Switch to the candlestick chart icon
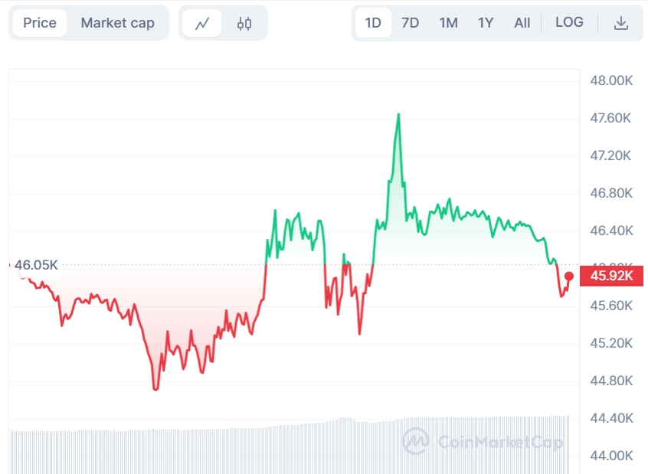Viewport: 648px width, 474px height. point(244,23)
